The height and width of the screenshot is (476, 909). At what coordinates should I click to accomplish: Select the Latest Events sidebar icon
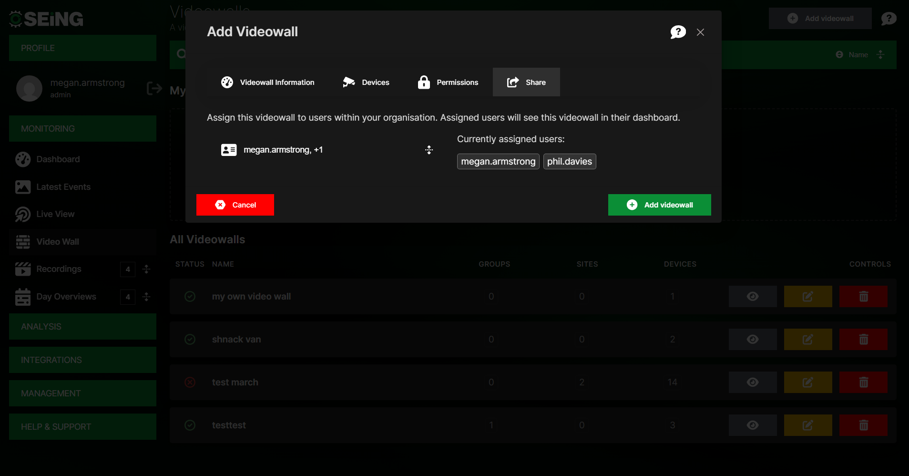(x=23, y=186)
